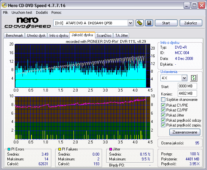Click the Nero CD-DVD Speed logo
207x170 pixels.
pos(28,23)
